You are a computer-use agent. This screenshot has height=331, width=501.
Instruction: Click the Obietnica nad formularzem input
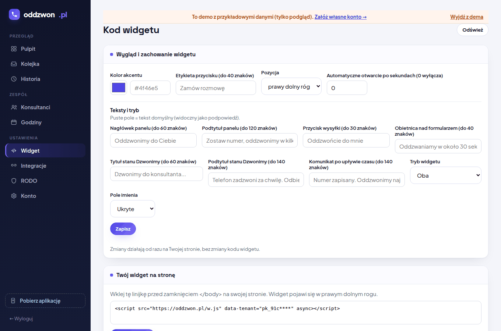point(438,146)
